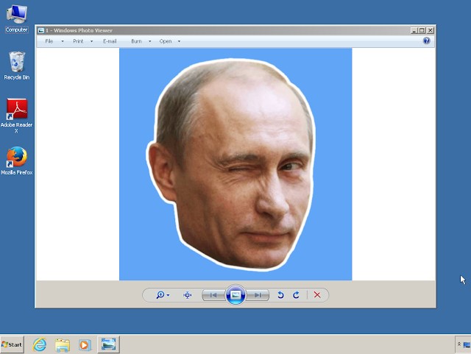This screenshot has width=471, height=354.
Task: Open Windows Explorer folder in the taskbar
Action: (x=63, y=344)
